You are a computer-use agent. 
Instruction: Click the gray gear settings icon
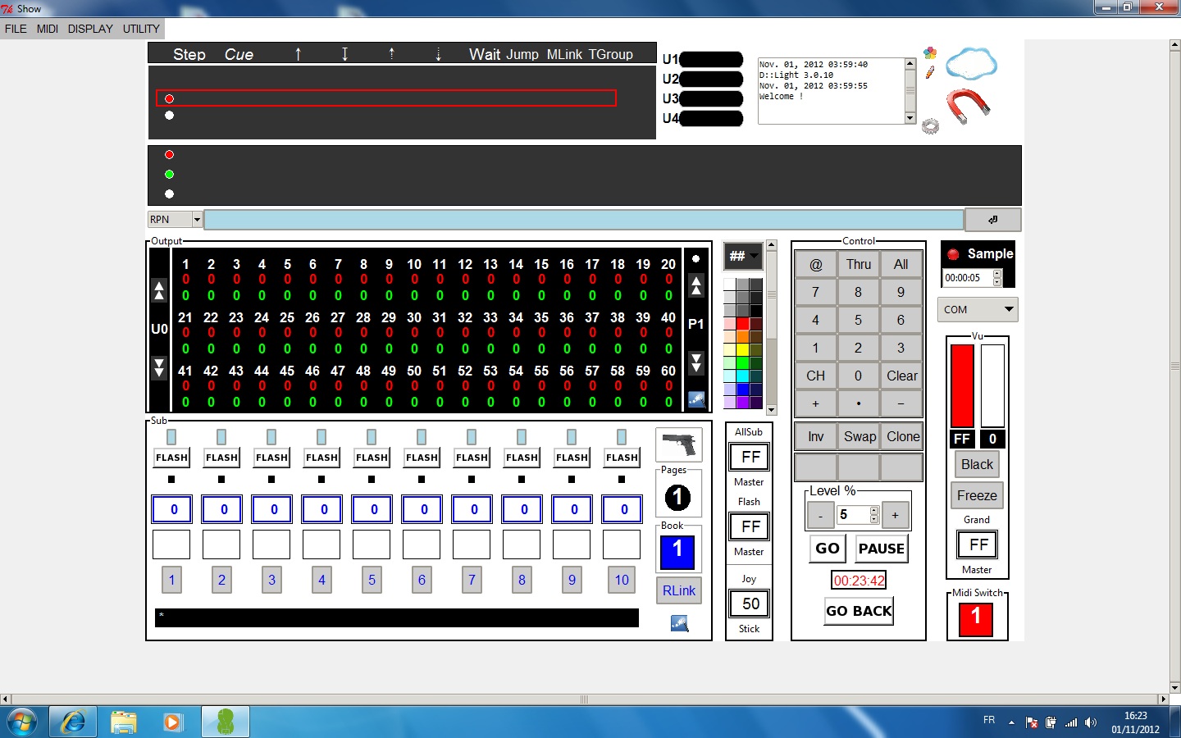point(930,126)
